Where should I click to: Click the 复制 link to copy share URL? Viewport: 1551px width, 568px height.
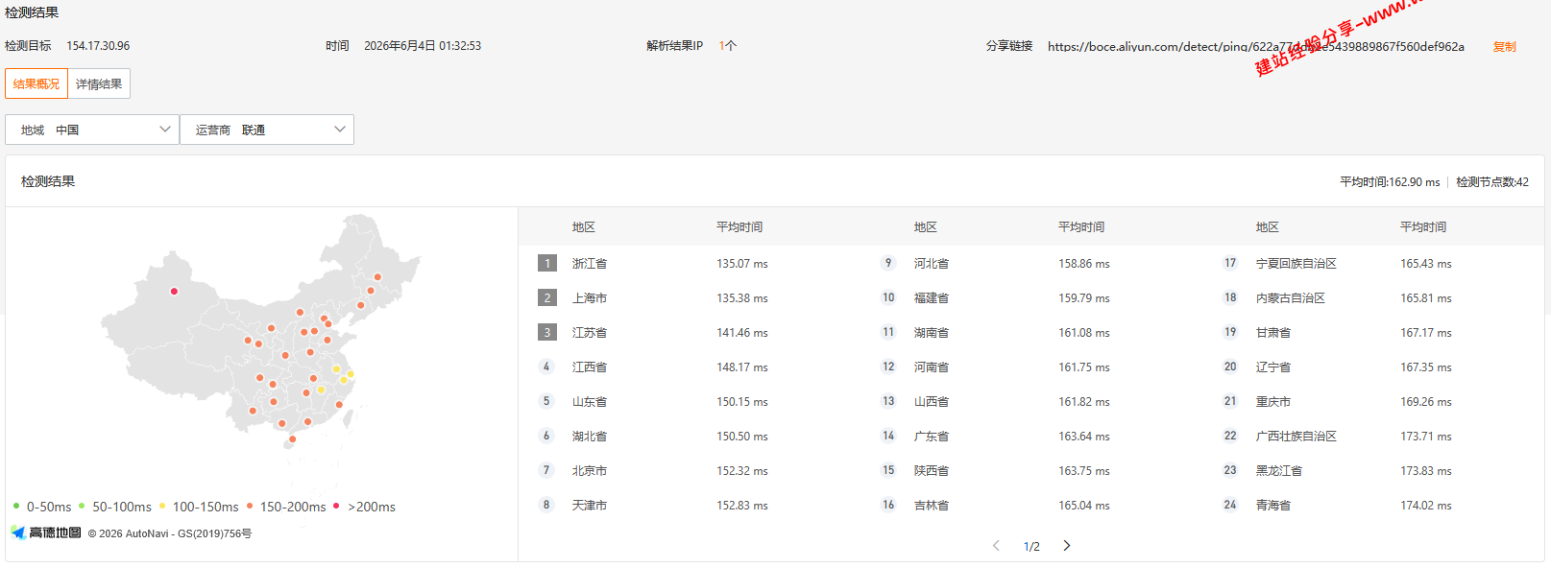tap(1504, 46)
